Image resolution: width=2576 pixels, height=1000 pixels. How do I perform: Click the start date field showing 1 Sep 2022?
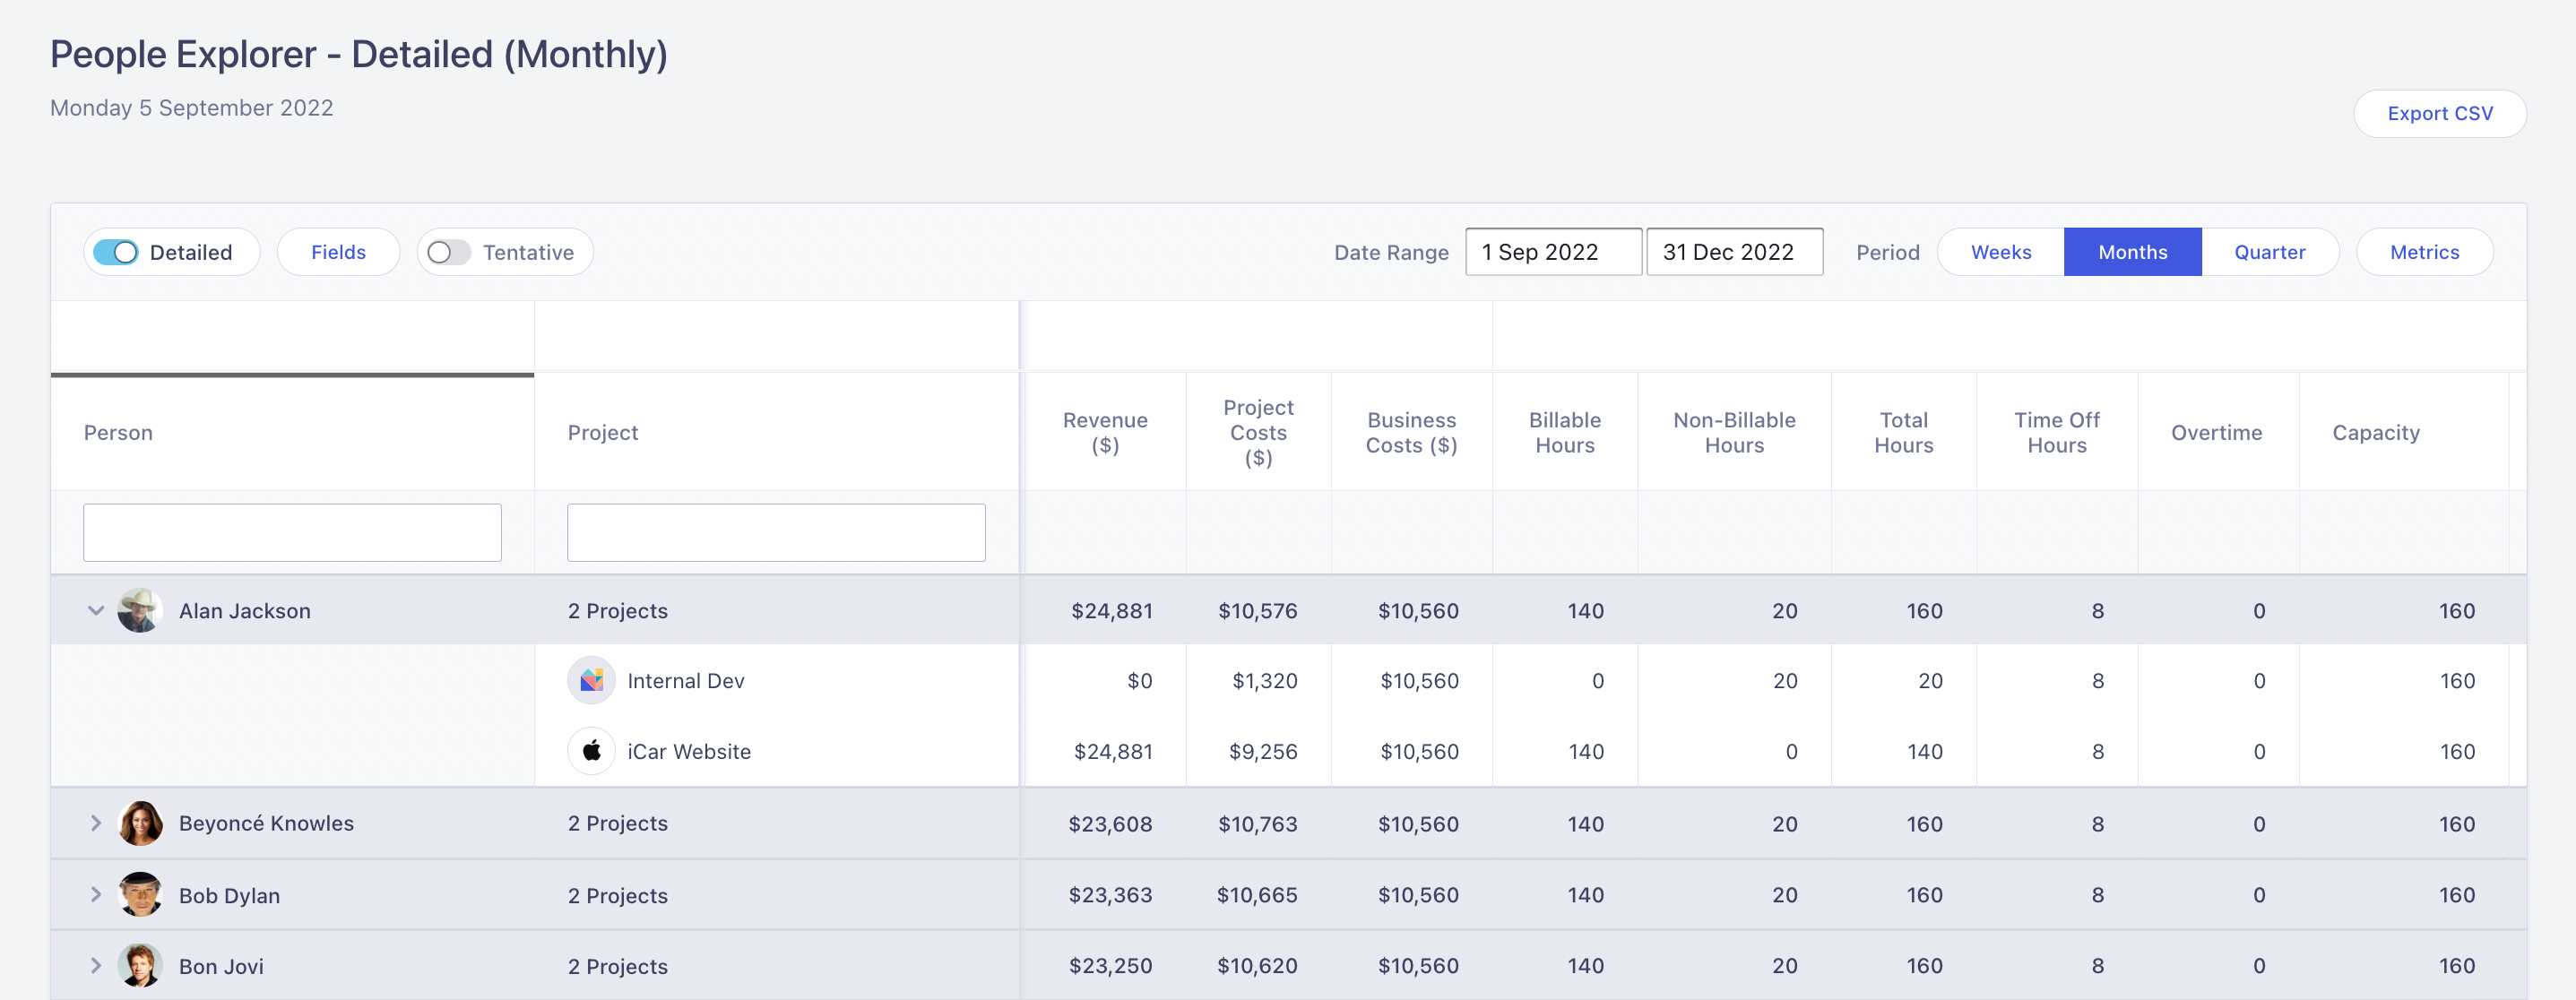click(1553, 252)
